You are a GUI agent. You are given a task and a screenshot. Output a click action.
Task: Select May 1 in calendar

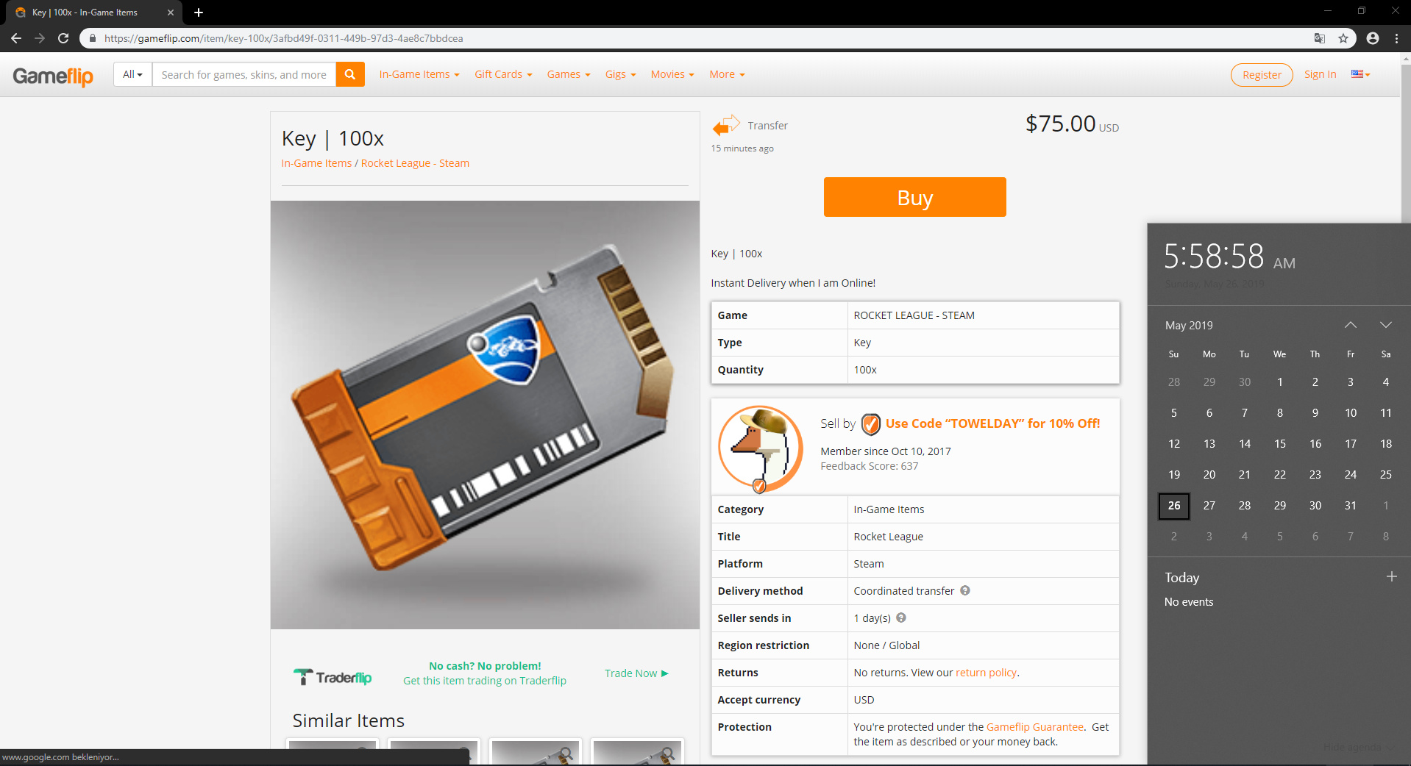1279,382
